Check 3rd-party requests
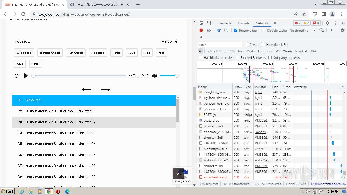 pos(270,58)
